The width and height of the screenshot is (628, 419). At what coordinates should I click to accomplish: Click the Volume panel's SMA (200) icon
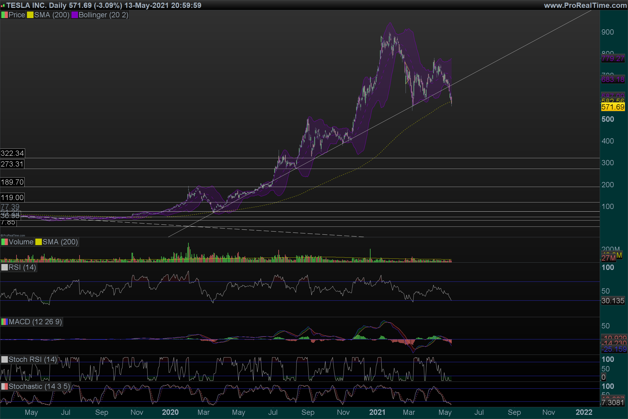pos(38,242)
